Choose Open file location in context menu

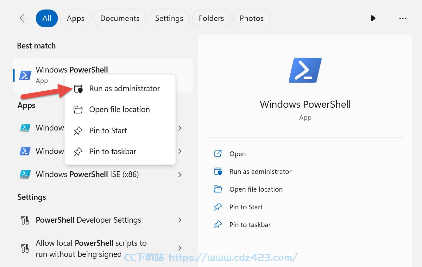coord(120,110)
